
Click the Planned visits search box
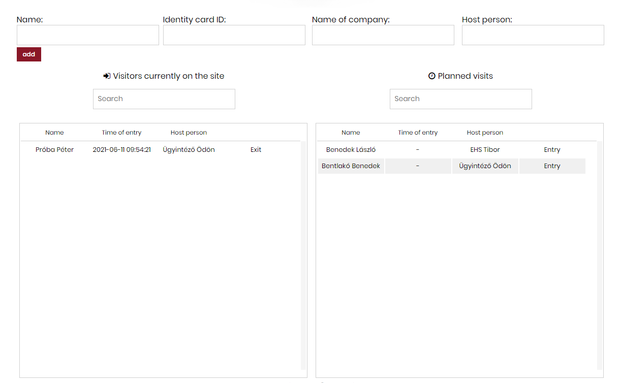461,99
